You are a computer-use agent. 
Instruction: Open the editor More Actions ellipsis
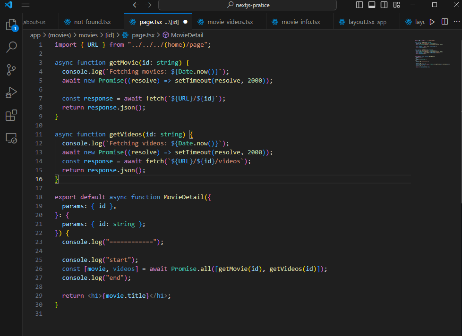tap(457, 22)
